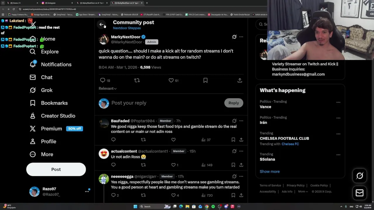Switch to the Instagram browser tab
This screenshot has width=374, height=210.
(x=57, y=3)
